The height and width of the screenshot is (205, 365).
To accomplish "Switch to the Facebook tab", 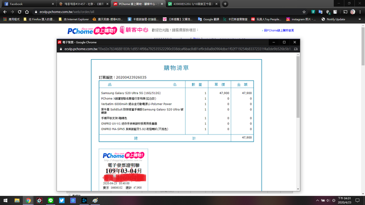I will (x=28, y=4).
